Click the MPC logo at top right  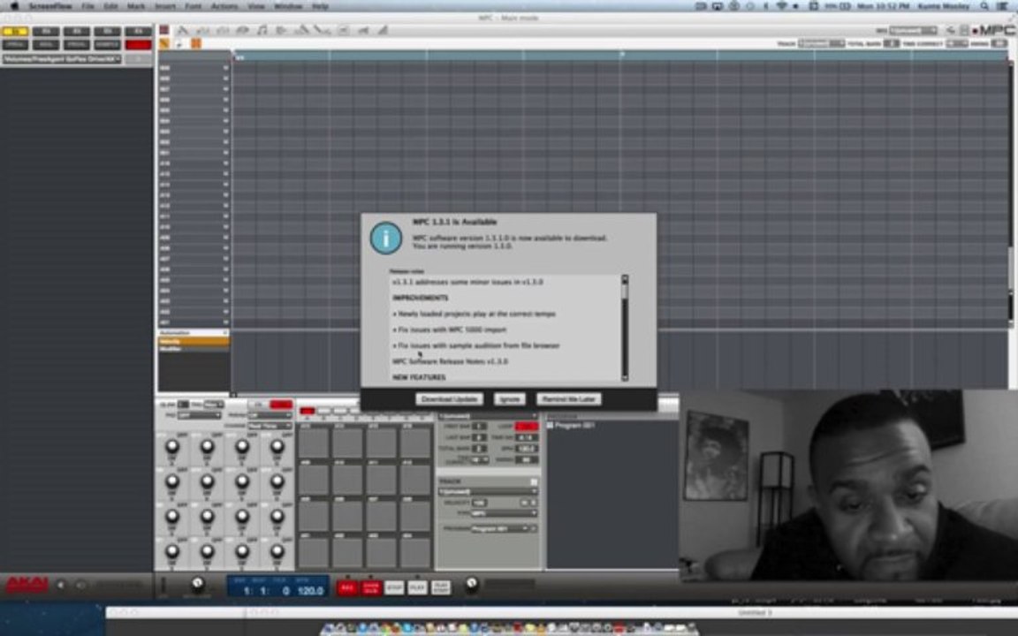[x=994, y=30]
